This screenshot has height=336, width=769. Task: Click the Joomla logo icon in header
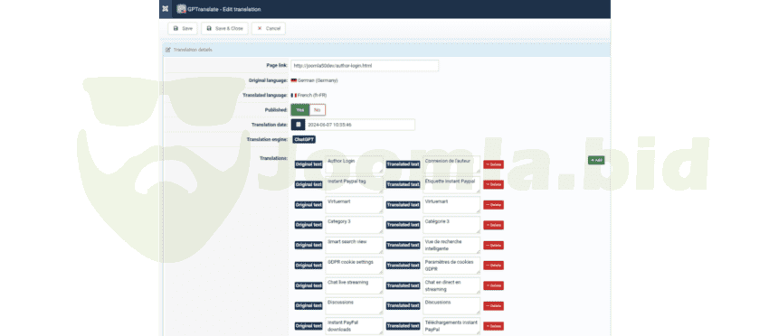166,9
